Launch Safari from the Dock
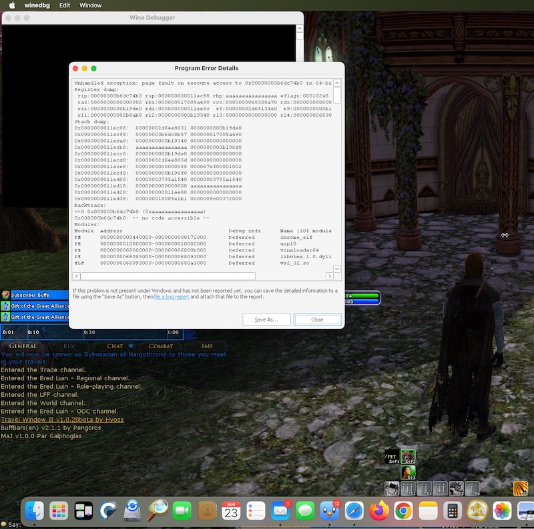 coord(354,510)
